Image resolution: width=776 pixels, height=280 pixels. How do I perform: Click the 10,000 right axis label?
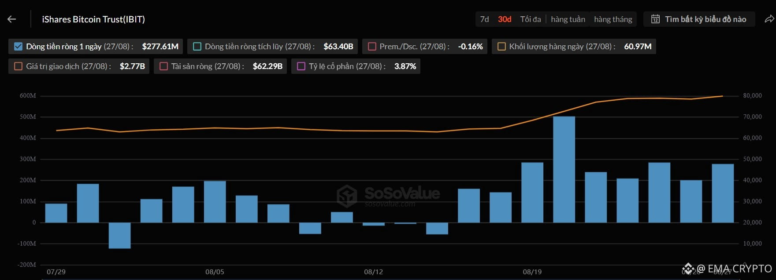[752, 244]
